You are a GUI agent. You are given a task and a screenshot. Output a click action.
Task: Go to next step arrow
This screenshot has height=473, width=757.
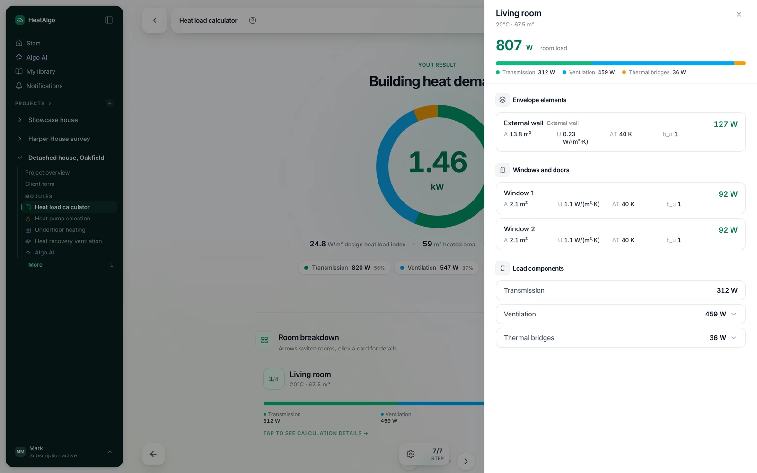pos(466,461)
